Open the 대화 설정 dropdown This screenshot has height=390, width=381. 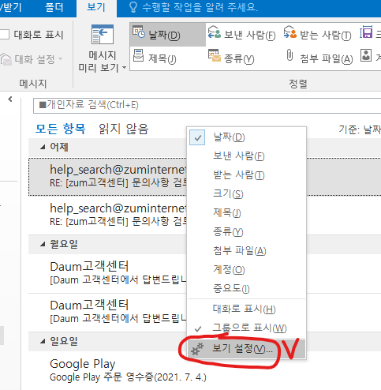[61, 58]
